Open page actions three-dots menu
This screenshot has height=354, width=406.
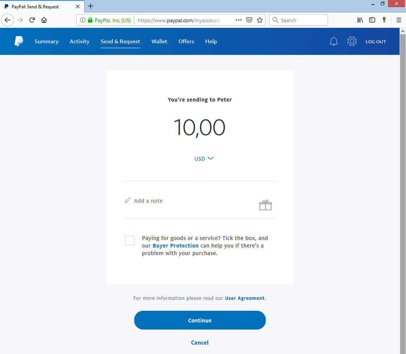click(x=238, y=20)
